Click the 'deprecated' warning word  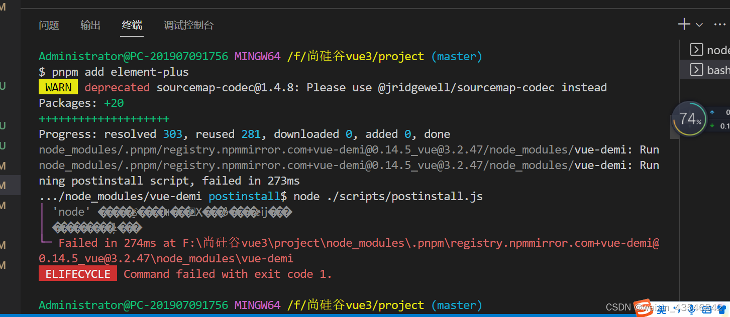(x=117, y=87)
